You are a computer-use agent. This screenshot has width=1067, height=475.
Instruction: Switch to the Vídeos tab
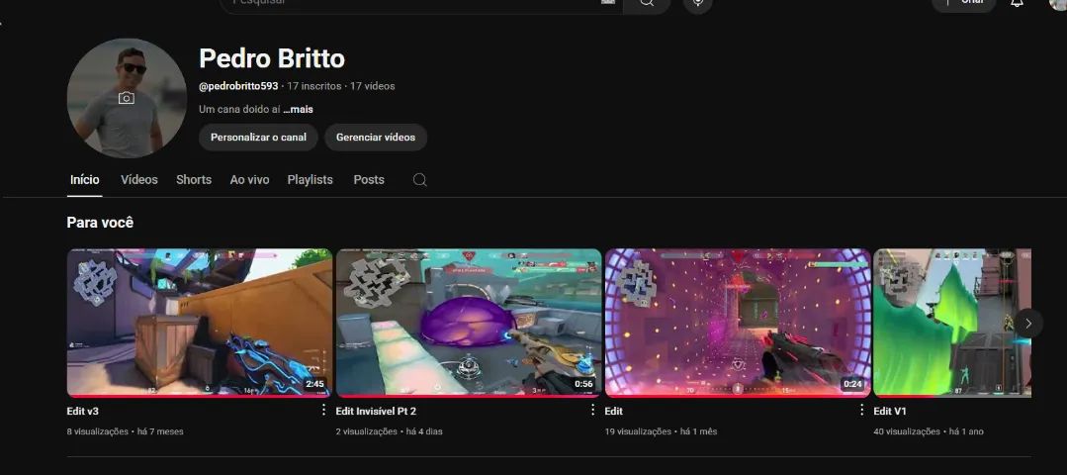[x=139, y=180]
